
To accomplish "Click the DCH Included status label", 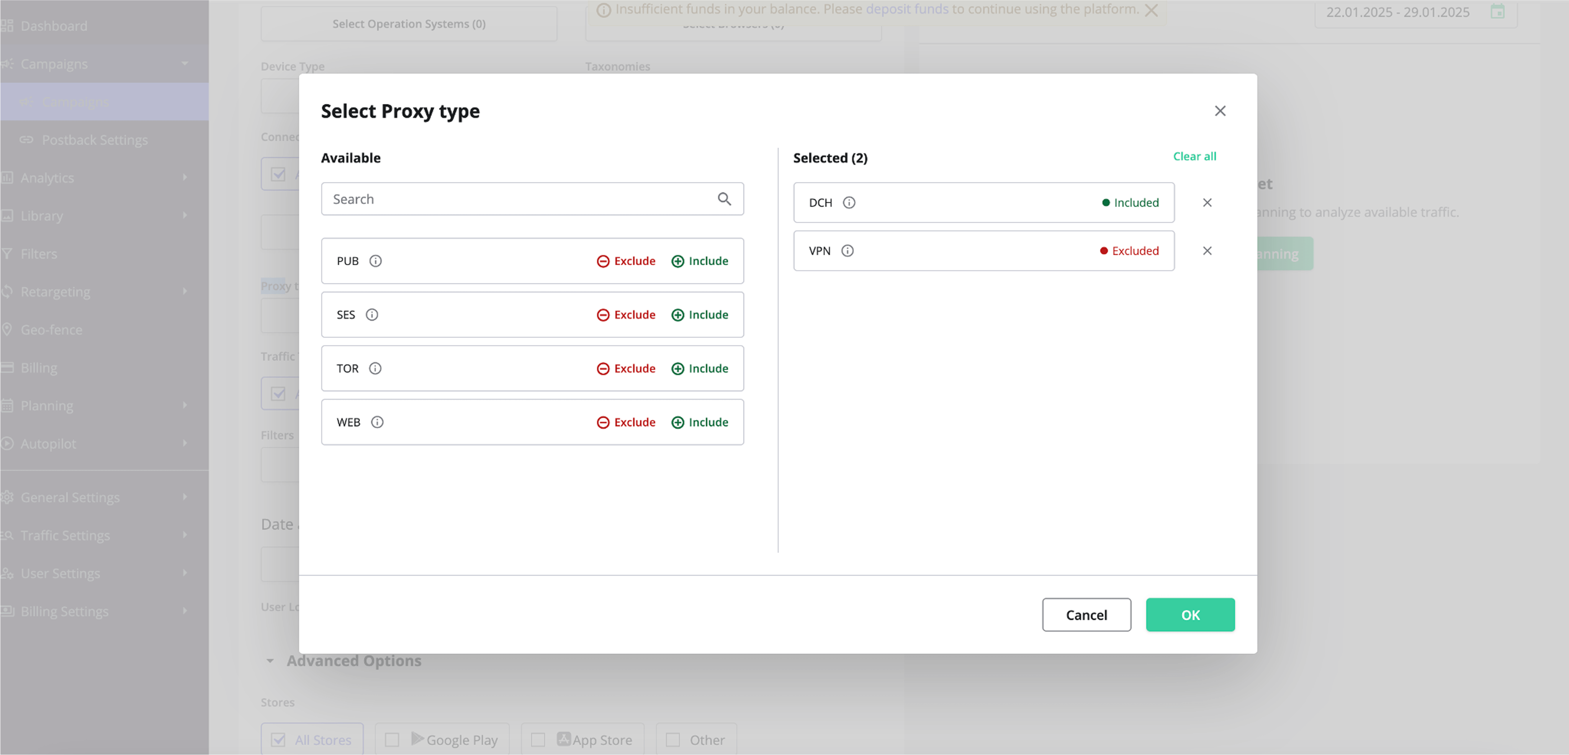I will click(x=1131, y=202).
